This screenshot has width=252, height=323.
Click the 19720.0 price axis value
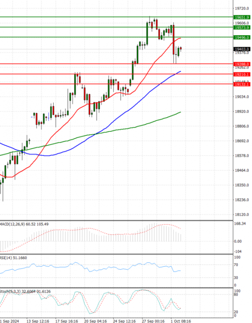(241, 8)
